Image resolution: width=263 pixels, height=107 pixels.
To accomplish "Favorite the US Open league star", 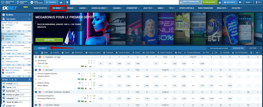I will pos(44,70).
